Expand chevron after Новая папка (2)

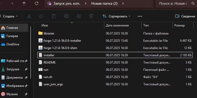pos(123,4)
